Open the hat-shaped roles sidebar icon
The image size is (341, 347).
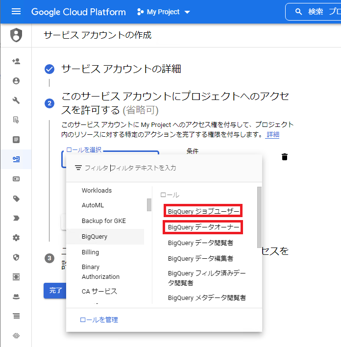tap(16, 297)
